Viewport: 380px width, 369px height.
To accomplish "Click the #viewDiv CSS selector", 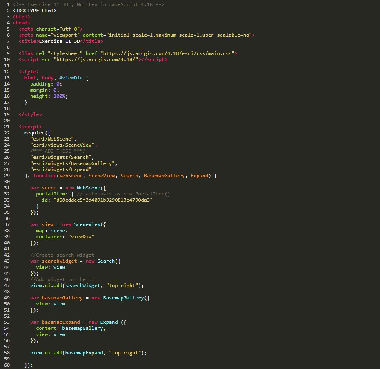I will tap(71, 78).
